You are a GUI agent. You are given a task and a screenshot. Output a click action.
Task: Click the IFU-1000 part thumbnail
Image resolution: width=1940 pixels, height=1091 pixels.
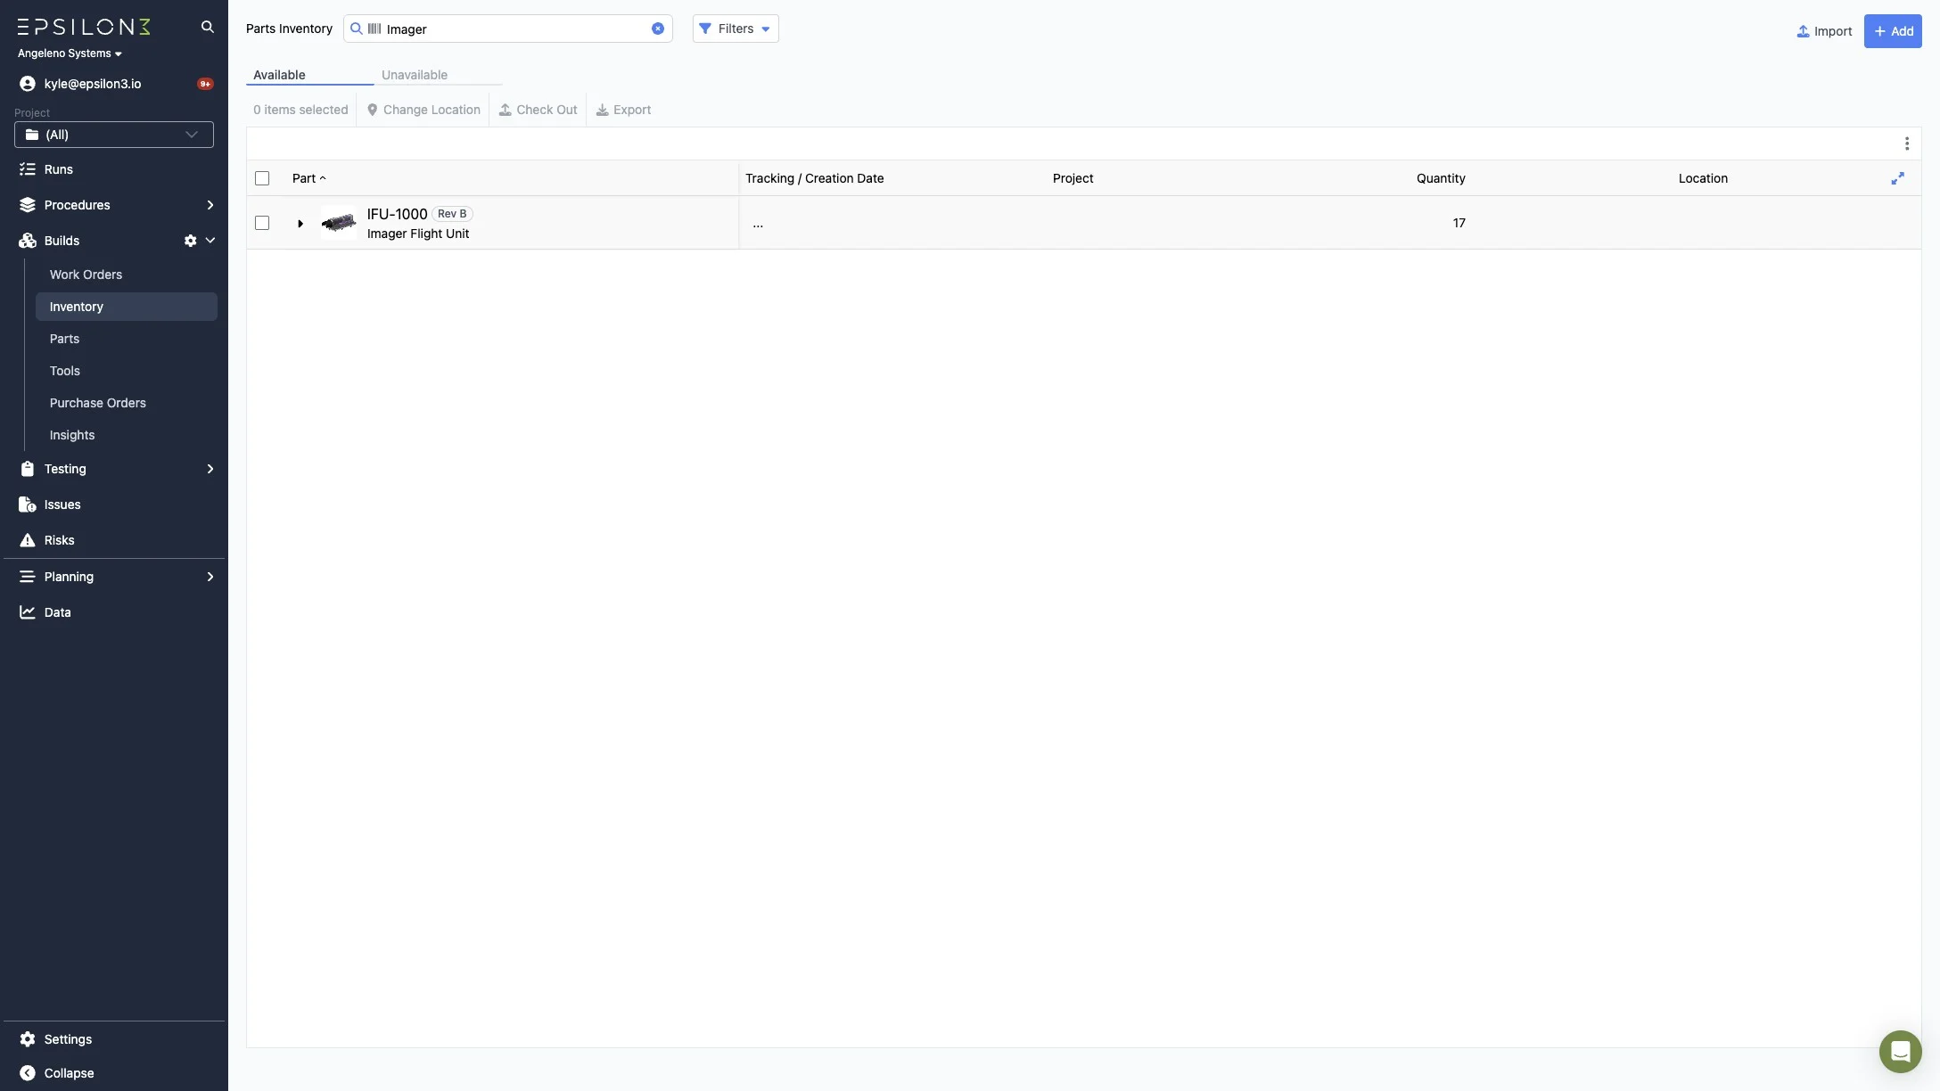click(339, 223)
